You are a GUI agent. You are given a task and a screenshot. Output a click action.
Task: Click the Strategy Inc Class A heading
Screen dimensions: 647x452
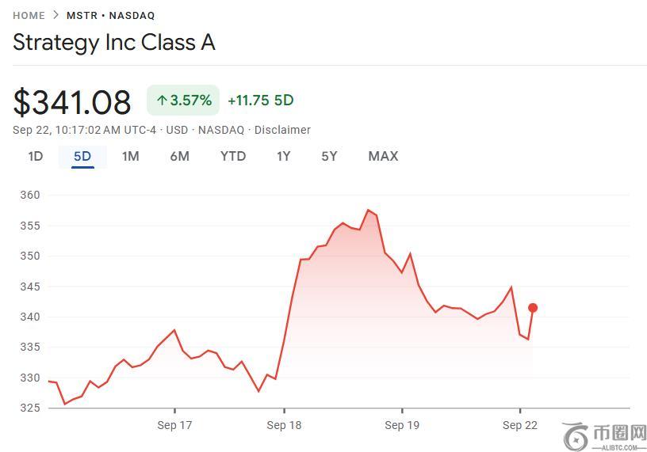click(114, 43)
